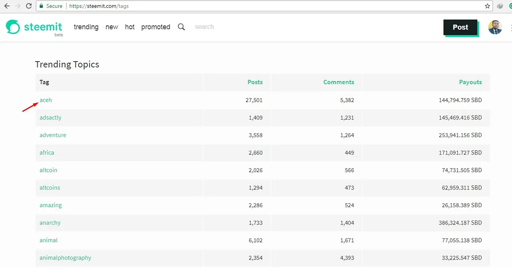Open the promoted posts menu item
The width and height of the screenshot is (512, 268).
[x=156, y=27]
